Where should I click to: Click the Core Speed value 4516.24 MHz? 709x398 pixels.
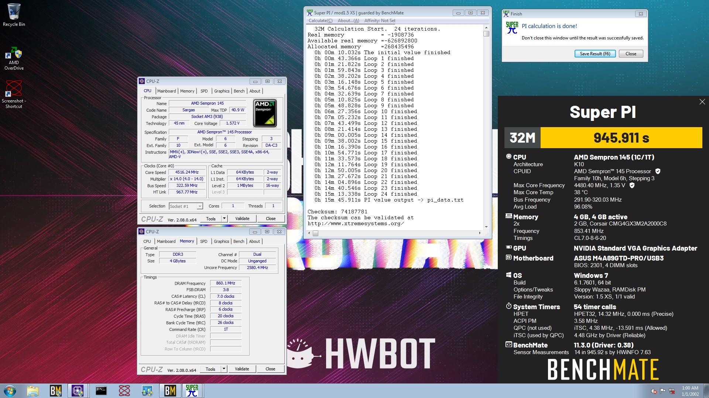pyautogui.click(x=187, y=172)
